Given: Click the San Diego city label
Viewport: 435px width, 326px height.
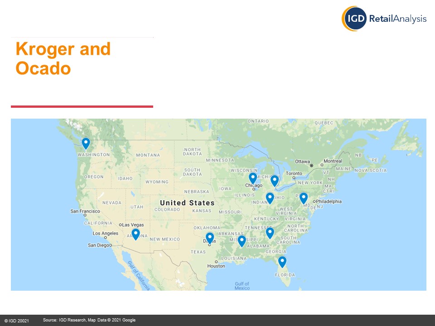Looking at the screenshot, I should pos(98,245).
